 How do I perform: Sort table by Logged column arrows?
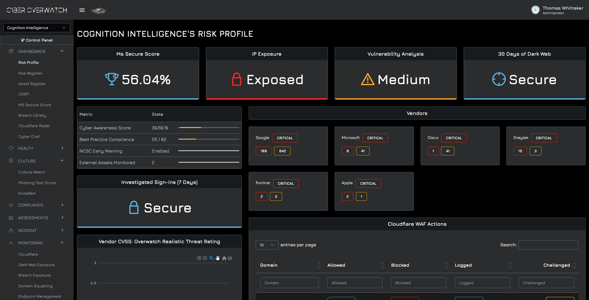coord(510,265)
